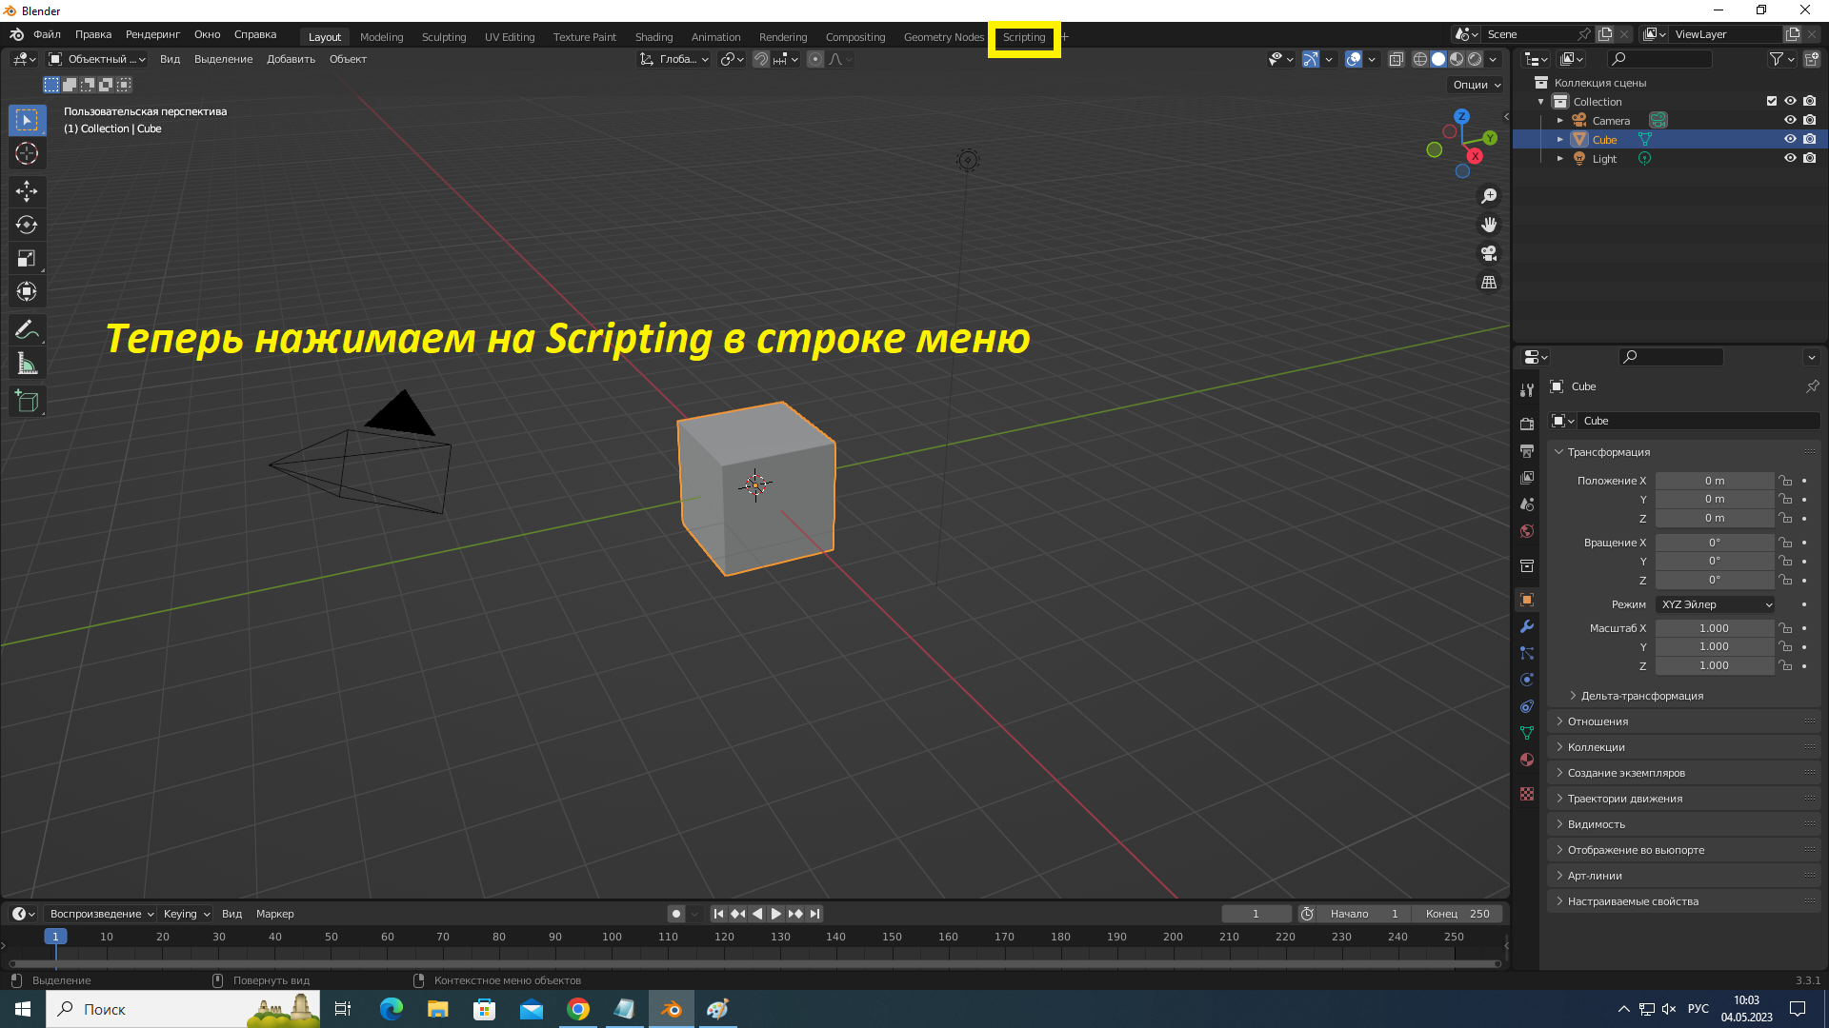Open the Keying dropdown in timeline

pos(186,914)
